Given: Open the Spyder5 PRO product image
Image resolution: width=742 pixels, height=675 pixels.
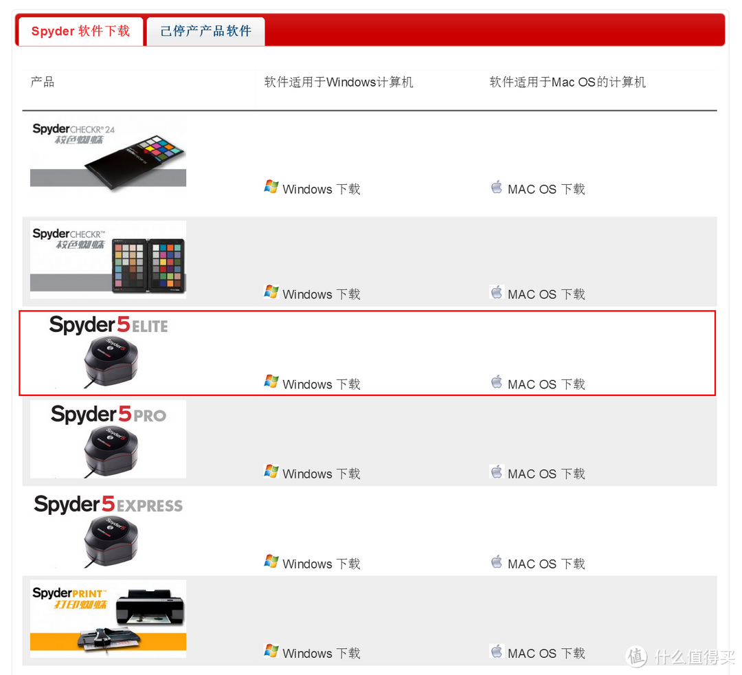Looking at the screenshot, I should coord(109,439).
